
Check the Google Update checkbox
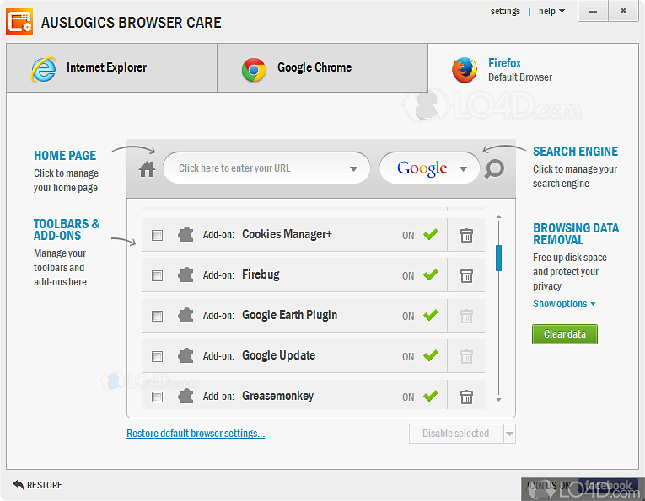point(157,356)
